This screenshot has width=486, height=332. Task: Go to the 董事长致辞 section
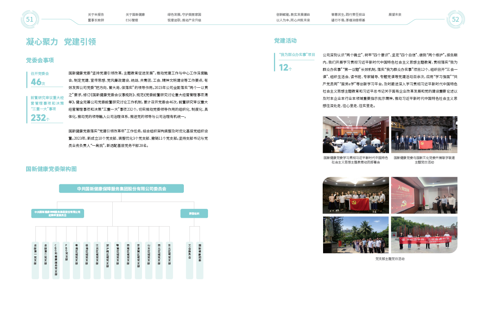[96, 20]
